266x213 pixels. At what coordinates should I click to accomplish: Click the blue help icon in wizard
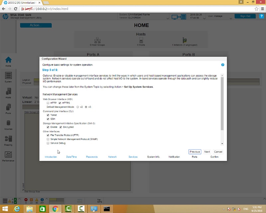(223, 65)
